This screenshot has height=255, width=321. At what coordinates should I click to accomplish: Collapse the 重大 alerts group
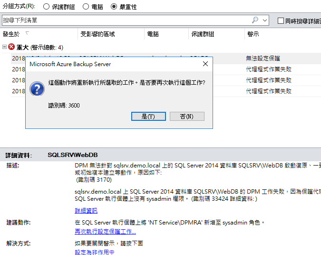click(4, 47)
